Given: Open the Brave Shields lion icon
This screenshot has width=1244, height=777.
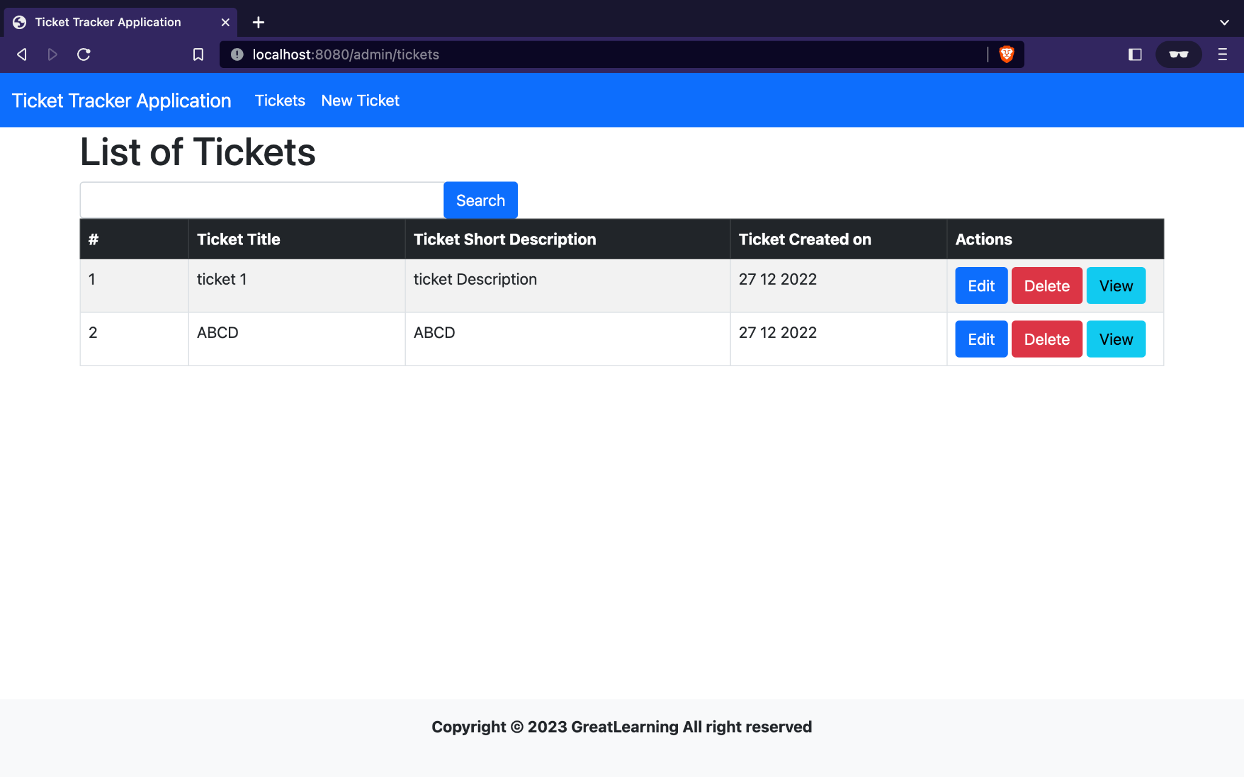Looking at the screenshot, I should point(1006,55).
